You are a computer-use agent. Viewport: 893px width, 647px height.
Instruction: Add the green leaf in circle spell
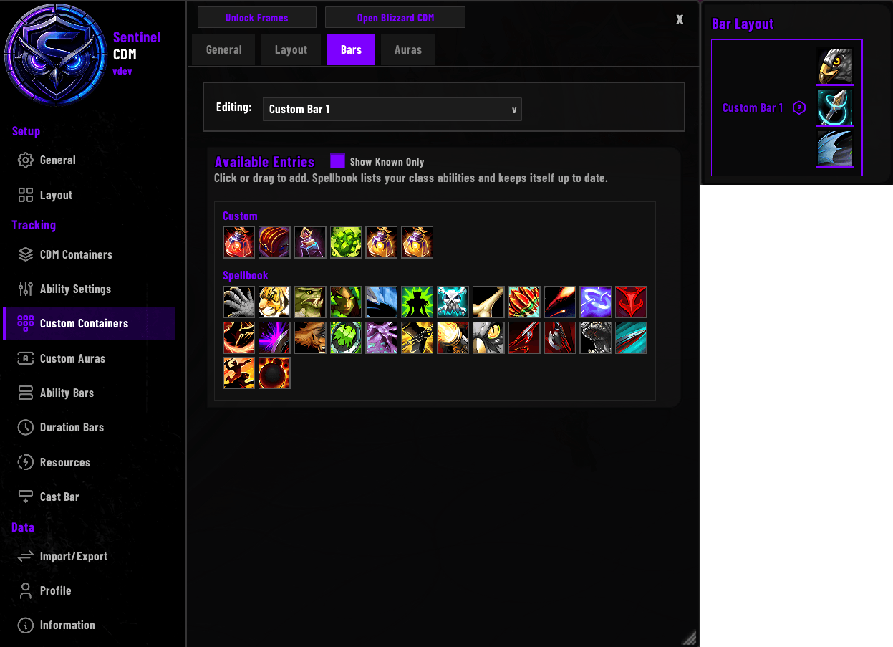click(x=346, y=337)
